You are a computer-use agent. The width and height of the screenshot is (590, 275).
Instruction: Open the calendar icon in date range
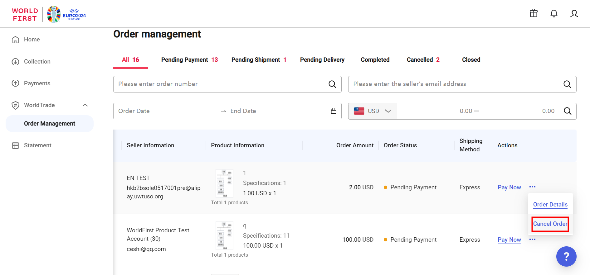click(x=334, y=111)
